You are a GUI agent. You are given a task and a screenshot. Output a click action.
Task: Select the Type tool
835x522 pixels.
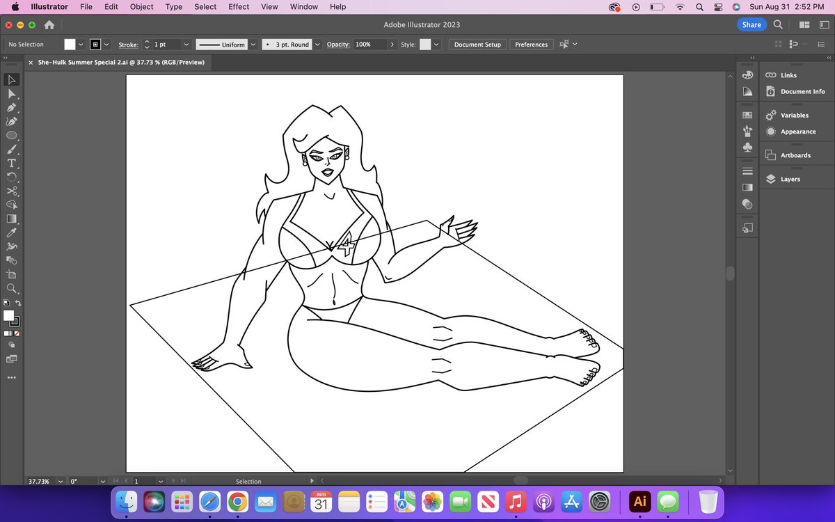pos(11,164)
